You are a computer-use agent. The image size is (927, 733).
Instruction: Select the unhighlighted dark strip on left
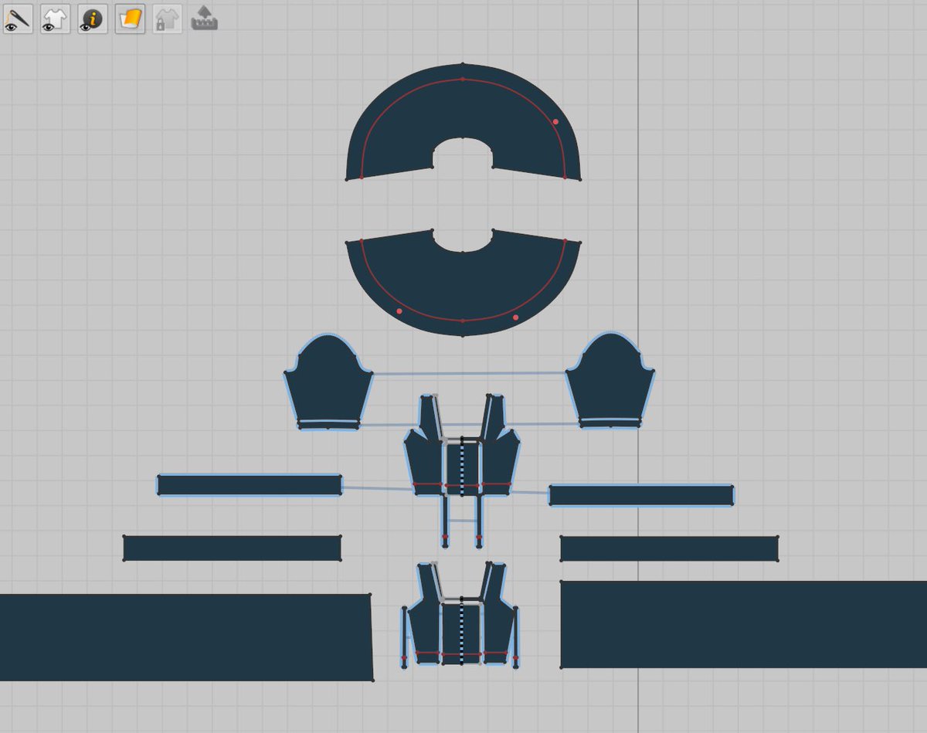[x=232, y=548]
